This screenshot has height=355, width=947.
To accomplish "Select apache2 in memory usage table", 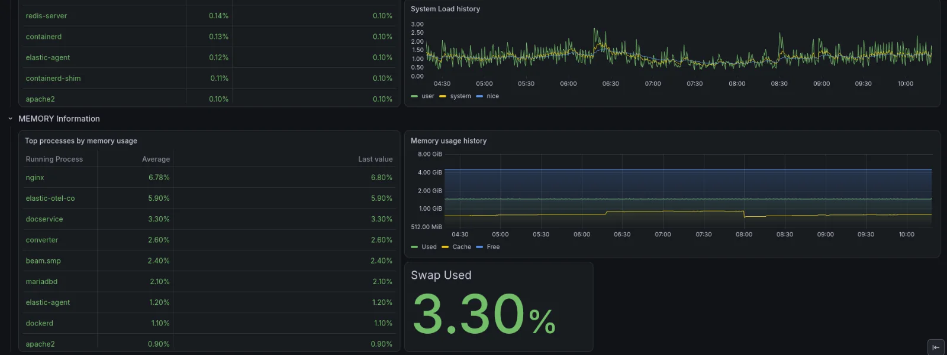I will pyautogui.click(x=210, y=343).
